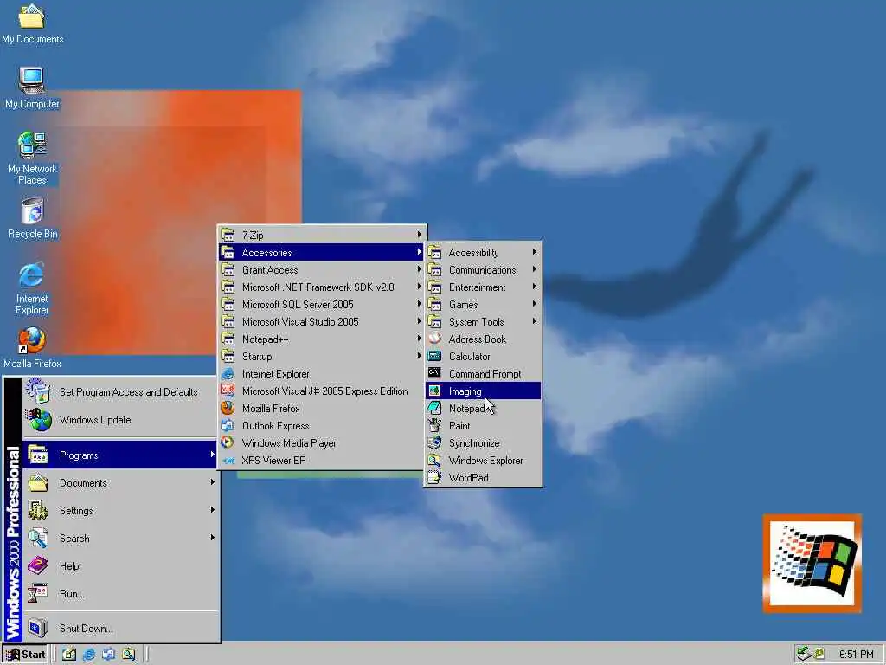Select Programs in Start menu
This screenshot has height=665, width=886.
coord(119,455)
